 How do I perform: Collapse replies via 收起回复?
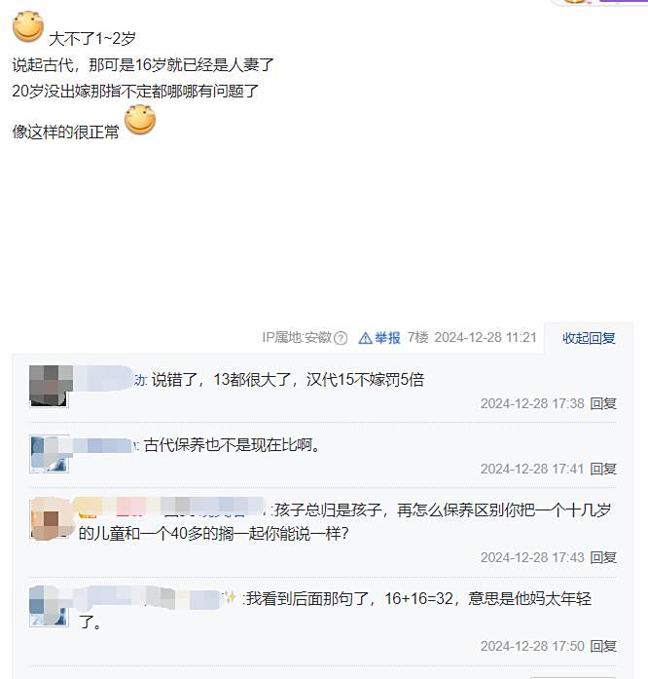589,338
